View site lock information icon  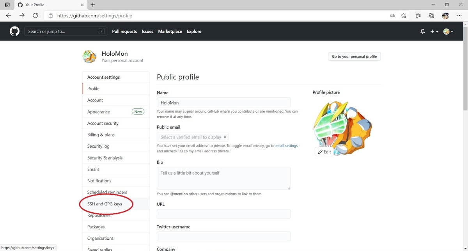[50, 16]
